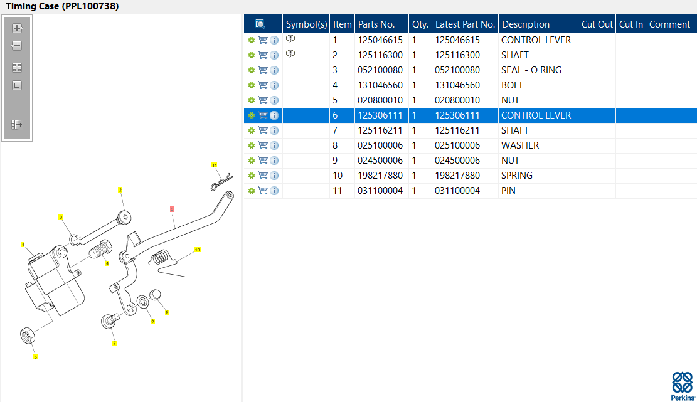Click the gear icon for PIN row
Image resolution: width=697 pixels, height=402 pixels.
click(x=252, y=191)
